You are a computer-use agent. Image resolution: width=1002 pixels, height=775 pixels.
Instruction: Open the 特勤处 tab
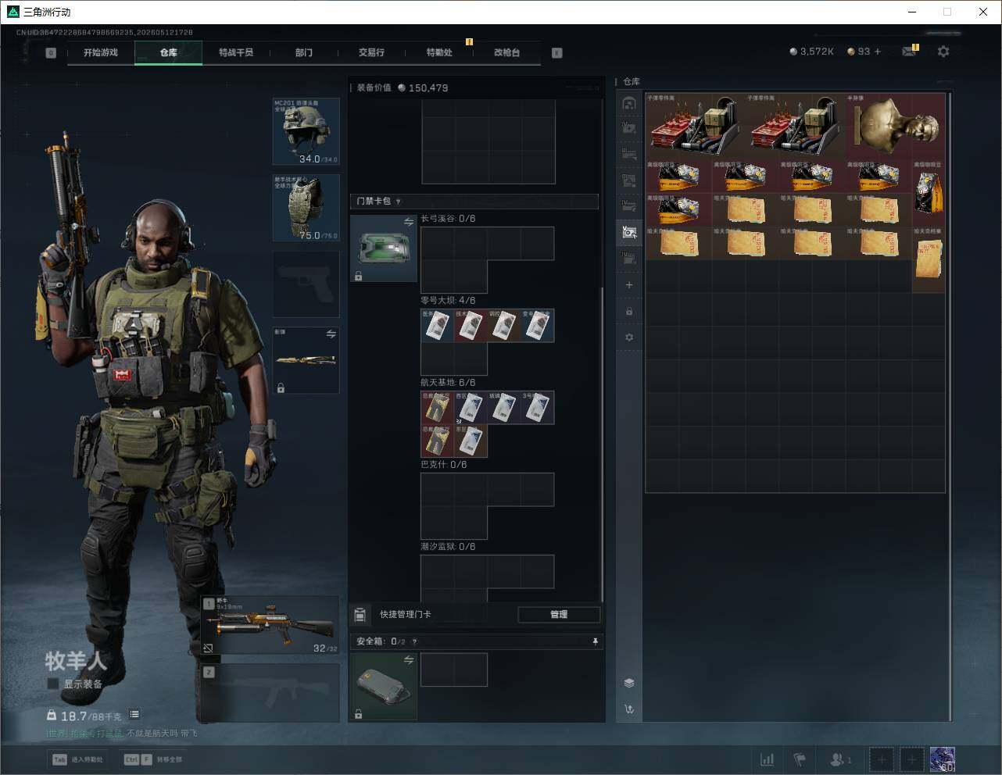pyautogui.click(x=439, y=52)
